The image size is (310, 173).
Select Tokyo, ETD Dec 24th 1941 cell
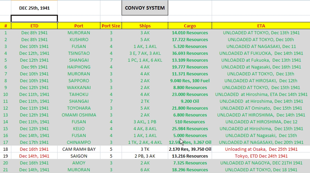click(261, 156)
